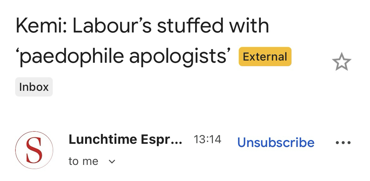Click the email subject starting with 'Kemi:'
370x181 pixels.
point(142,26)
